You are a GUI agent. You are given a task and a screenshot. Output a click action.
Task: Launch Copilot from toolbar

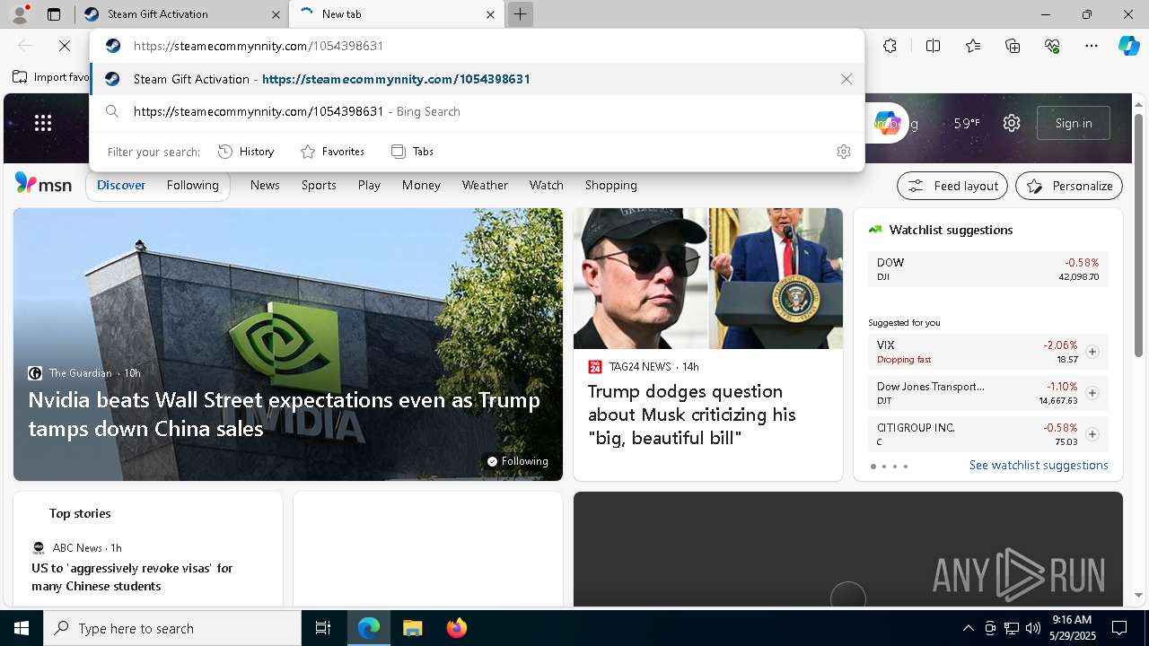pos(1128,46)
